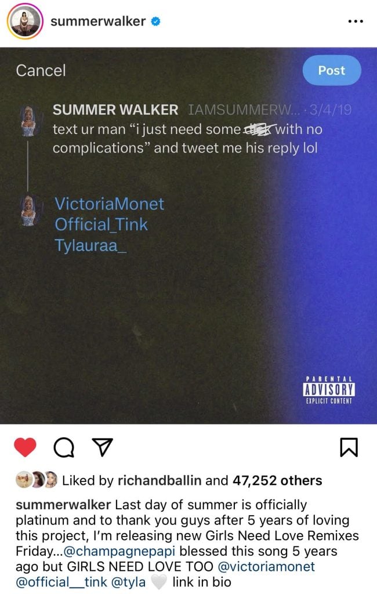
Task: Save post with bookmark icon
Action: tap(348, 447)
